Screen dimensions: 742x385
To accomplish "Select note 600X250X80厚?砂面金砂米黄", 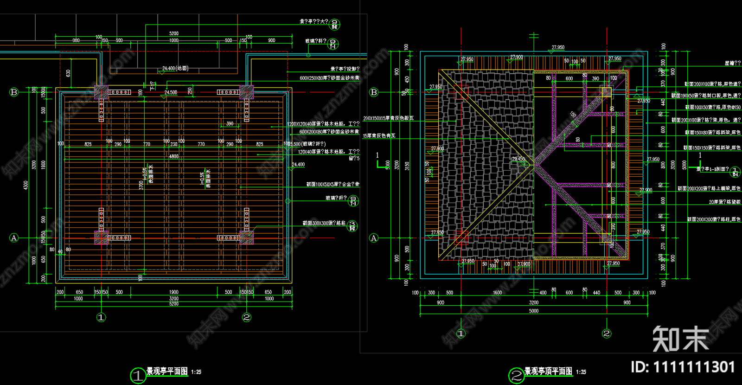I will coord(329,78).
